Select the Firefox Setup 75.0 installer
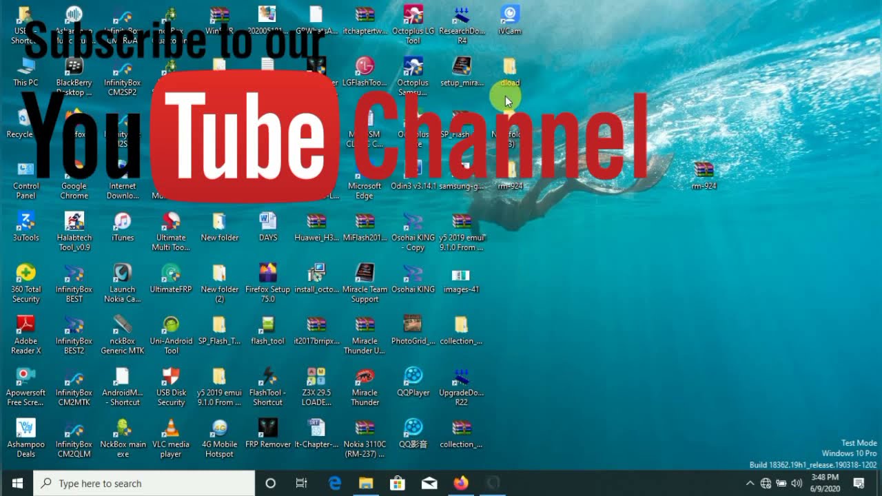The height and width of the screenshot is (496, 882). pyautogui.click(x=268, y=283)
